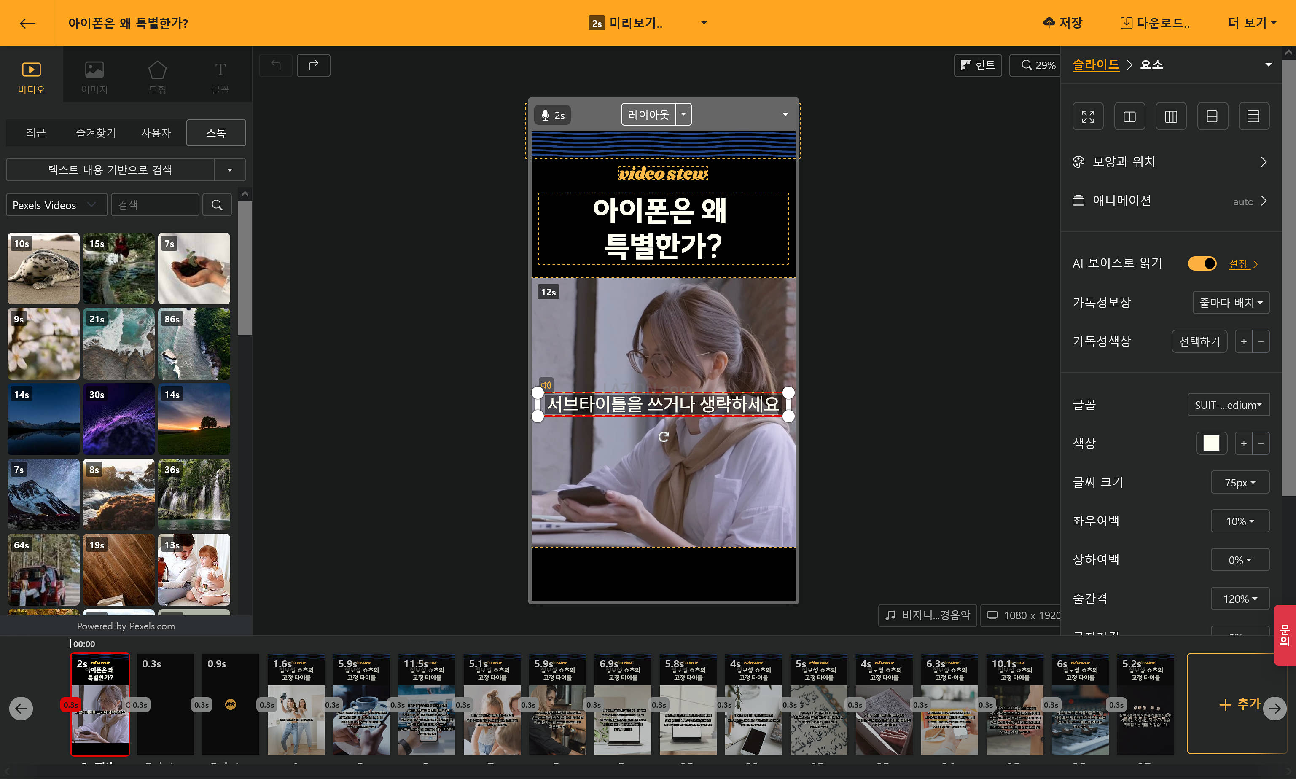Switch to the 즐겨찾기 tab
Screen dimensions: 1296x779
tap(96, 133)
